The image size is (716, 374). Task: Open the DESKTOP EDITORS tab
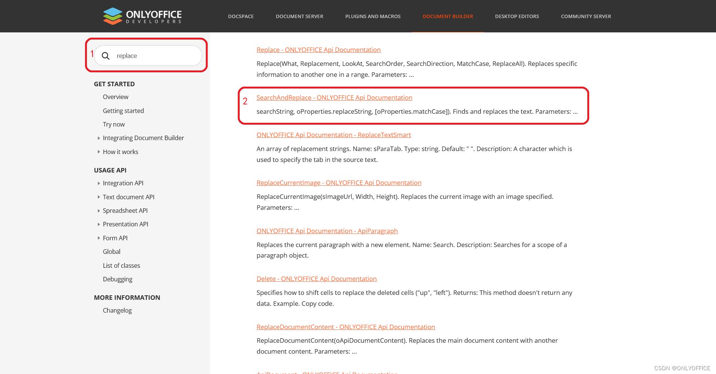[517, 17]
